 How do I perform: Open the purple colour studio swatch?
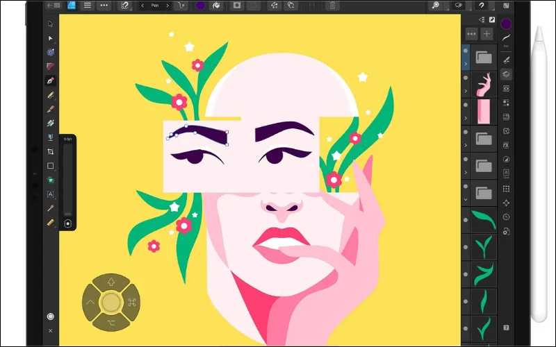tap(506, 24)
